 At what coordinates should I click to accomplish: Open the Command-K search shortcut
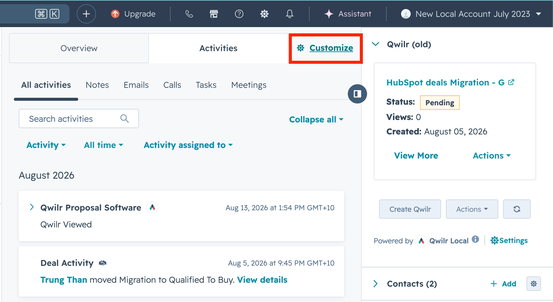(47, 14)
